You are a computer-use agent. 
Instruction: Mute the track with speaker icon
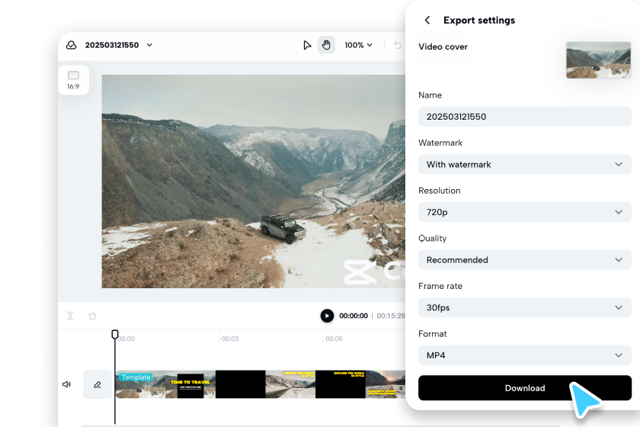[x=66, y=384]
